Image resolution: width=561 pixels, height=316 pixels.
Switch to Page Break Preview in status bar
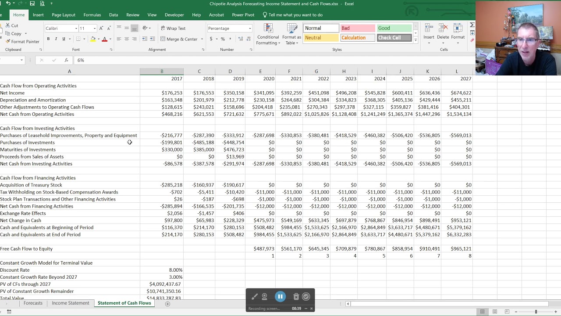coord(507,312)
